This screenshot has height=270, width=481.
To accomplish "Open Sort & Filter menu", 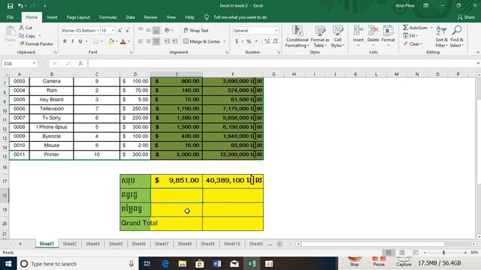I will coord(441,37).
